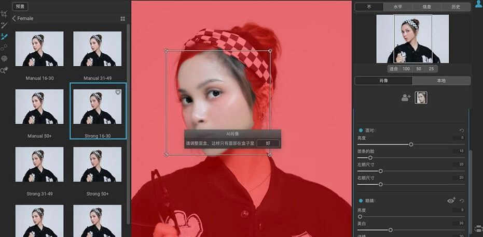Reset the 面对 face section settings
Viewport: 483px width, 237px height.
[462, 130]
